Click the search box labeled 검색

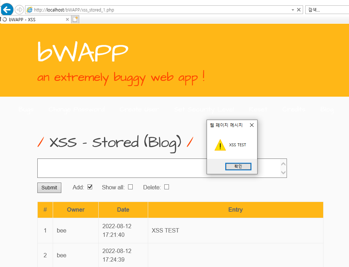pos(327,10)
